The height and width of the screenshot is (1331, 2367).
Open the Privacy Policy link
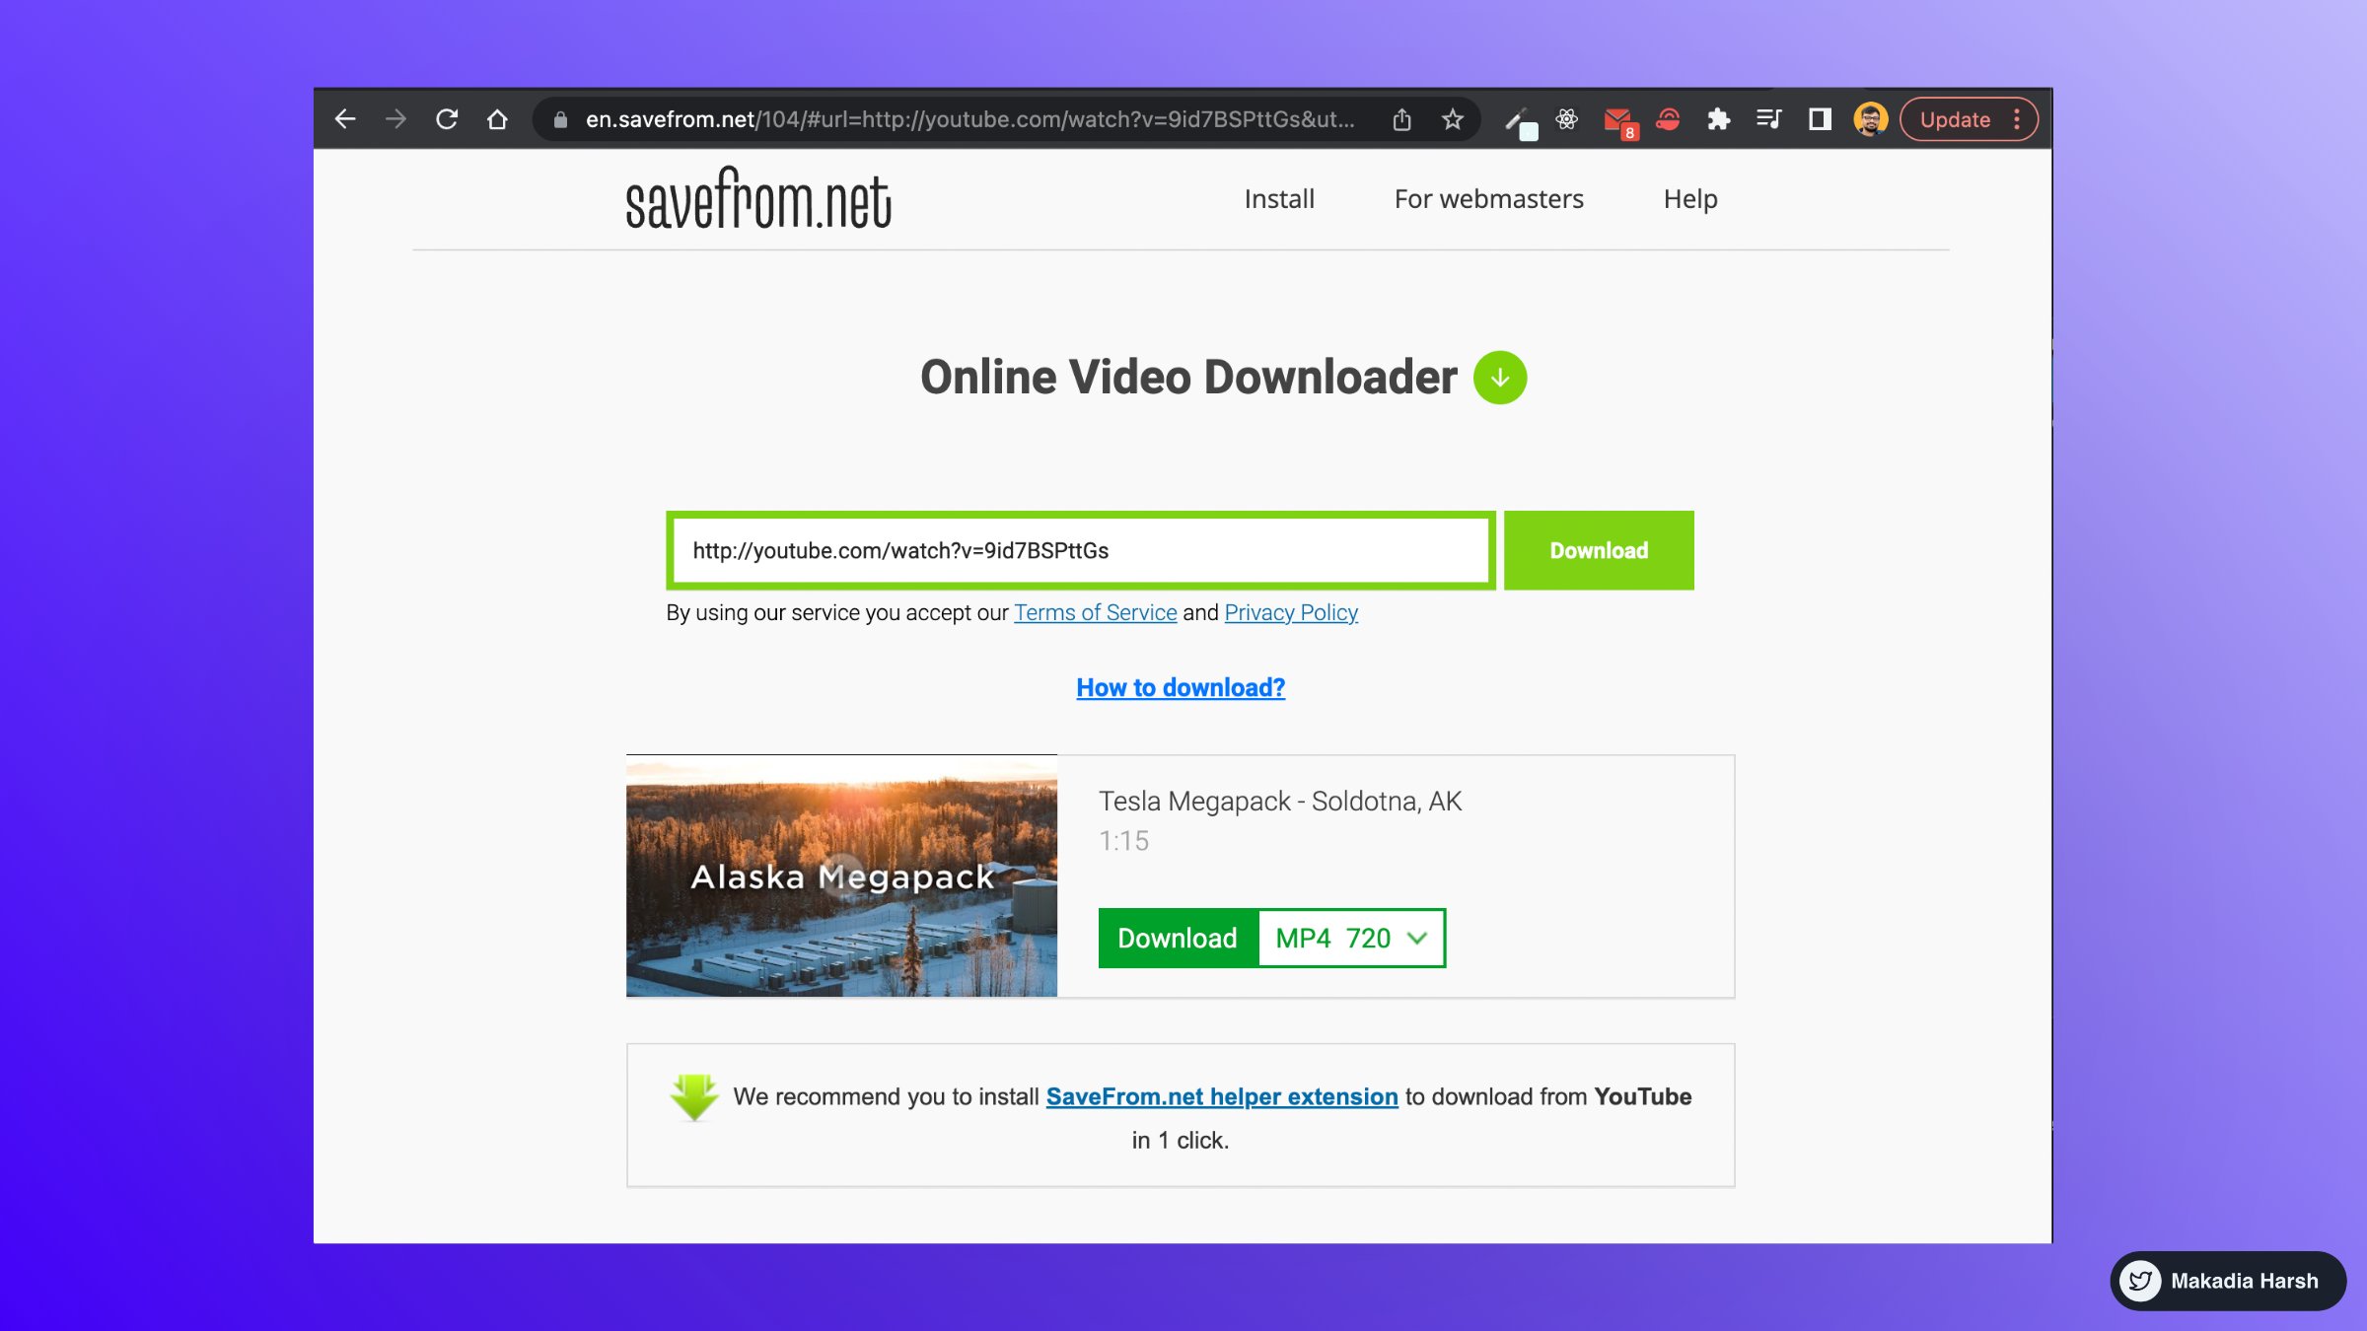[1291, 612]
